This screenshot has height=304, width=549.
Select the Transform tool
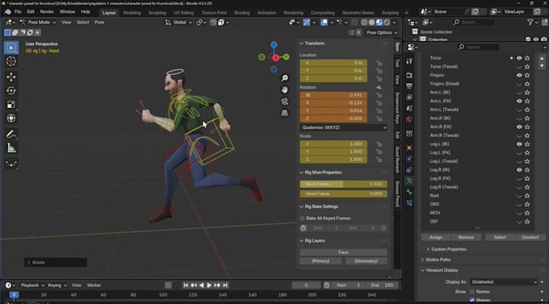[x=11, y=119]
